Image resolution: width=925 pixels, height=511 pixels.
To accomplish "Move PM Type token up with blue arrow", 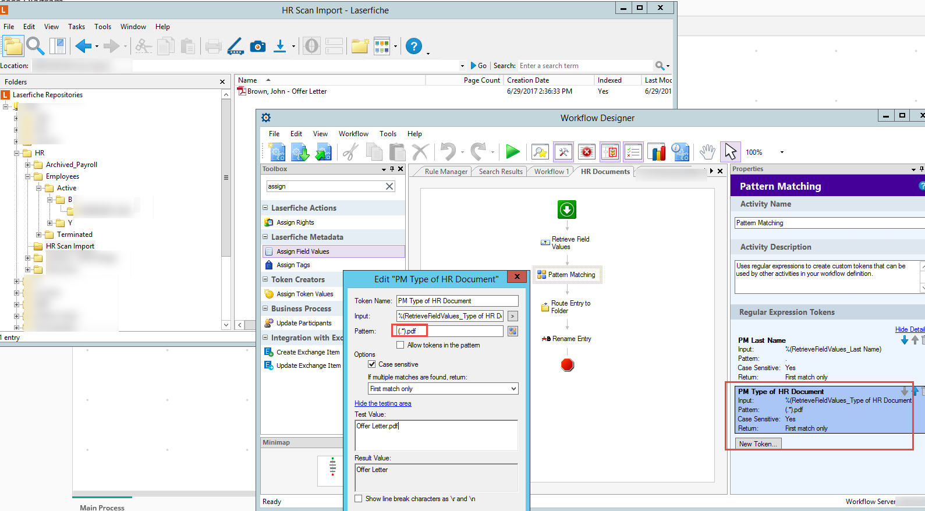I will pyautogui.click(x=915, y=391).
